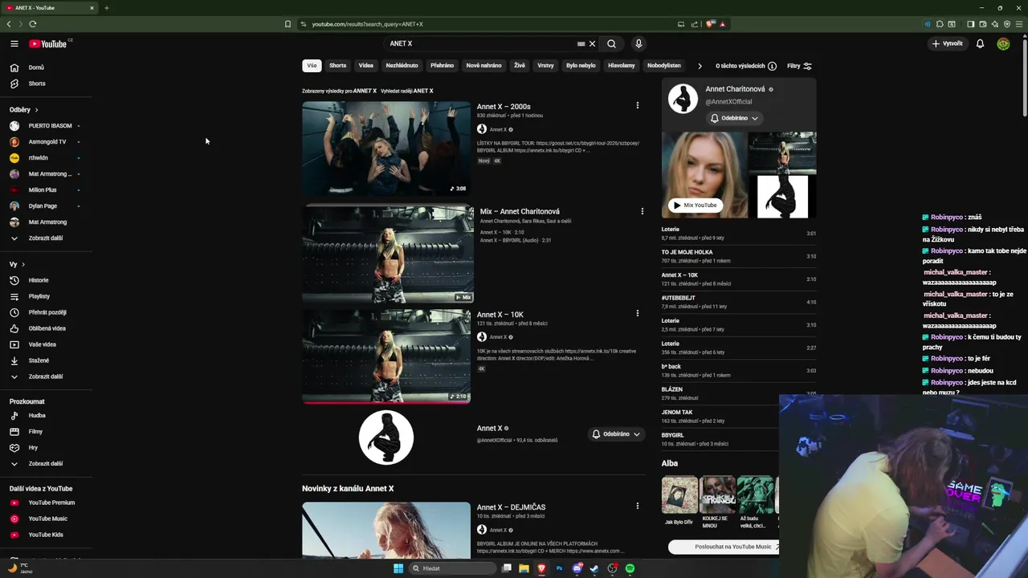Open the on-screen keyboard icon in search box

pyautogui.click(x=581, y=44)
